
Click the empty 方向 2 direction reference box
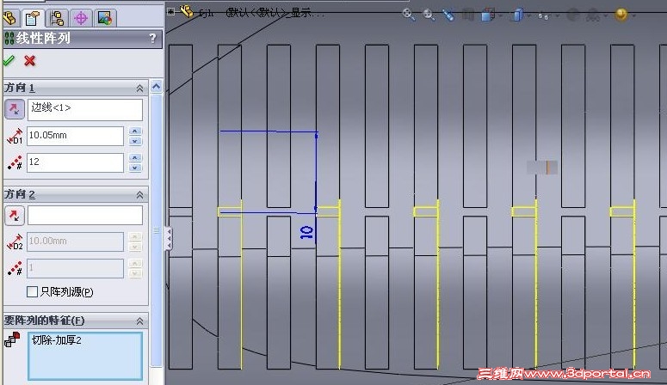tap(85, 216)
